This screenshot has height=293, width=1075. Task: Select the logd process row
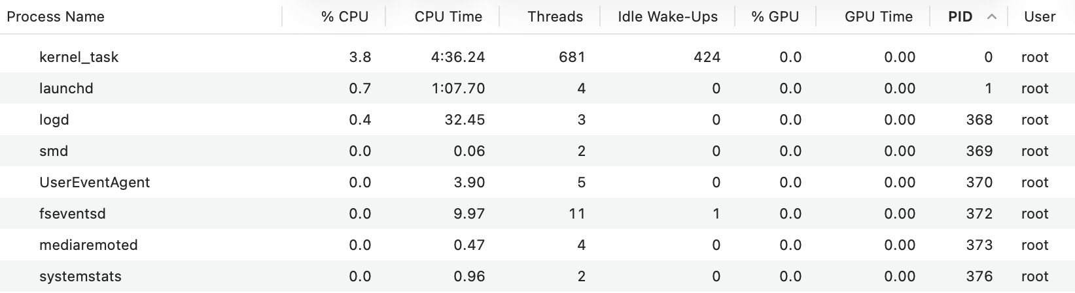click(x=54, y=120)
